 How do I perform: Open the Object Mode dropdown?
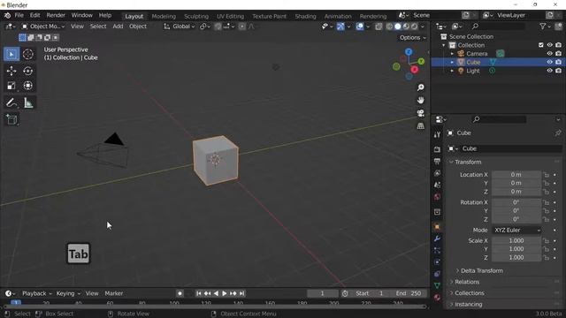pos(43,26)
